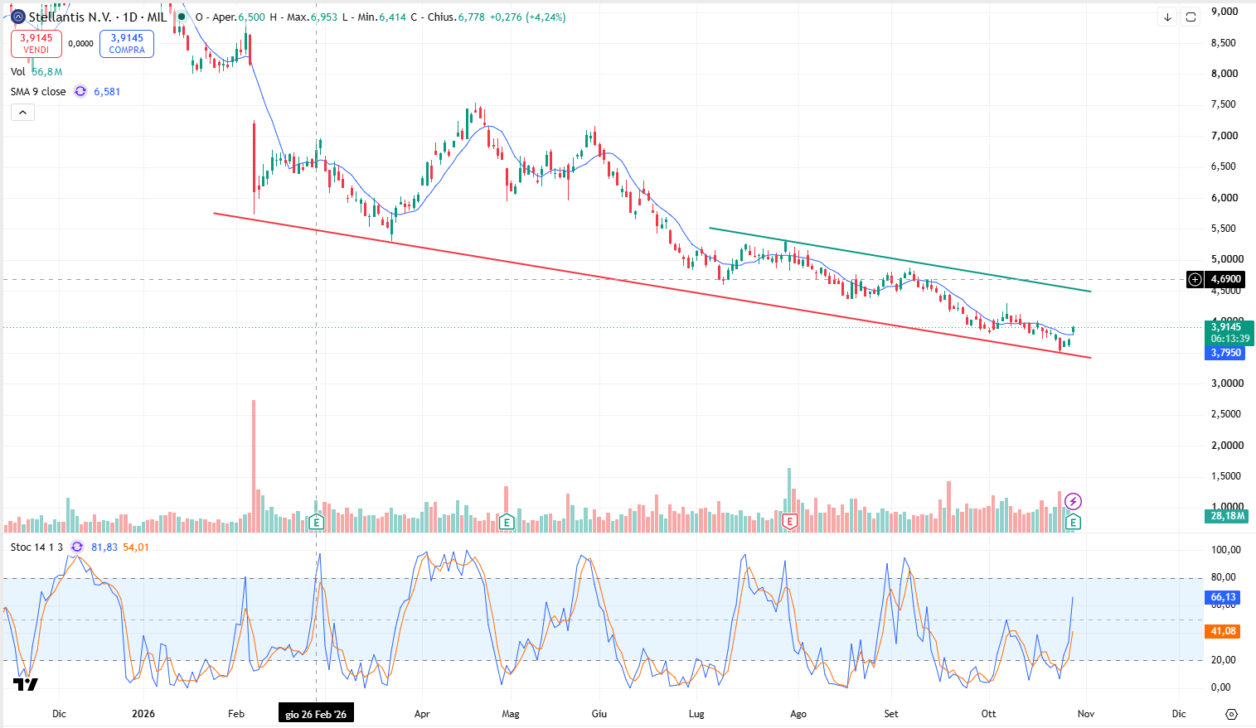1256x728 pixels.
Task: Click the Nov label on the time axis
Action: click(x=1086, y=713)
